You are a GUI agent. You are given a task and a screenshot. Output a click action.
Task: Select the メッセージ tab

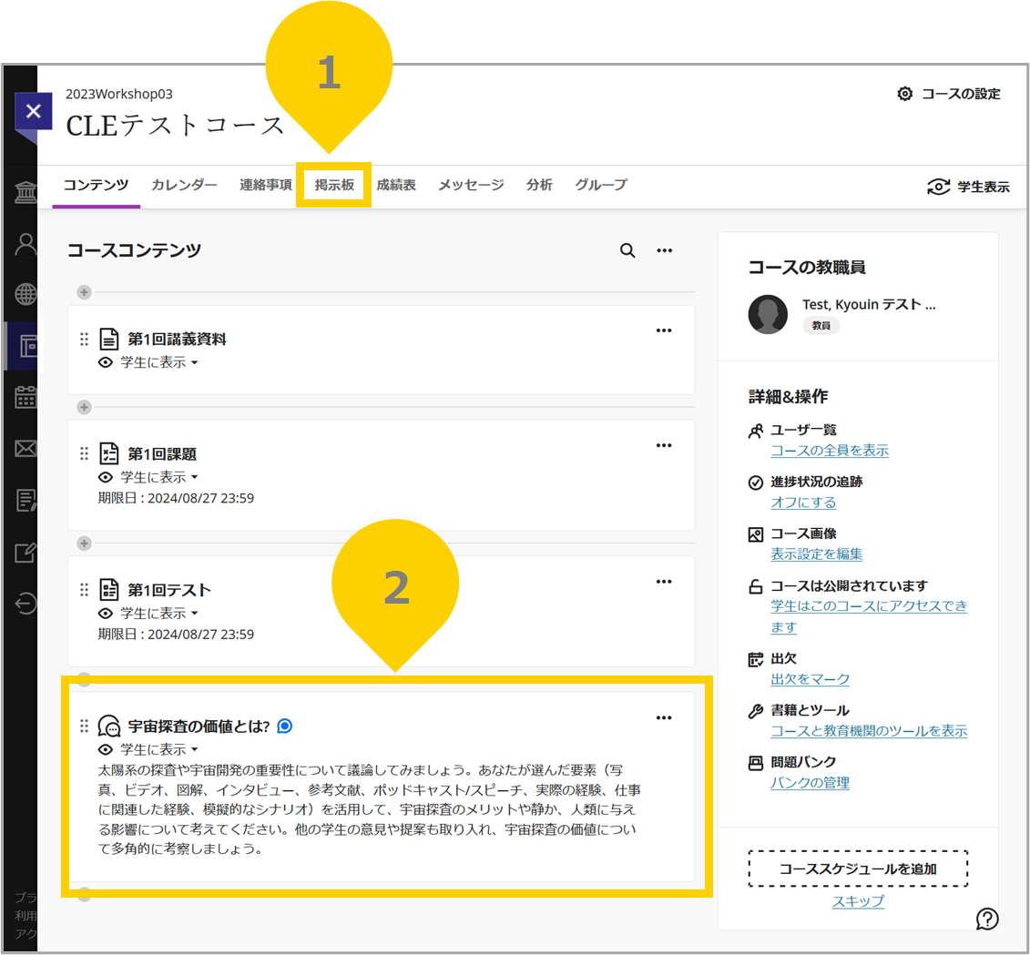pyautogui.click(x=471, y=185)
